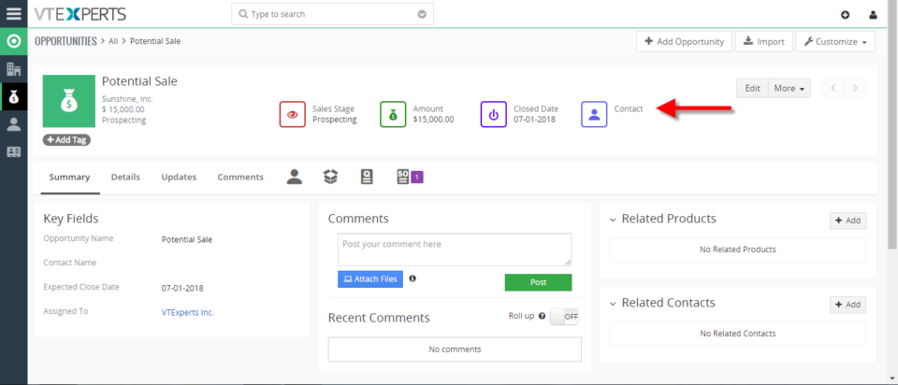Click the quick create plus icon

tap(846, 15)
